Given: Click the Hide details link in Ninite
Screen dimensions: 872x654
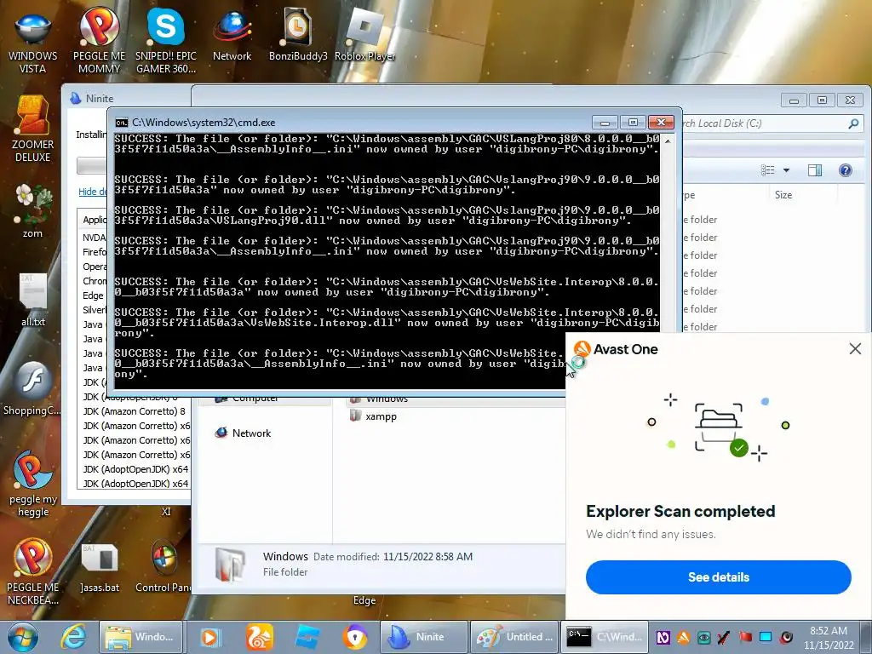Looking at the screenshot, I should click(x=92, y=192).
